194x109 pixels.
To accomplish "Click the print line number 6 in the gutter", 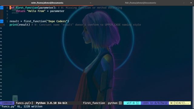I will tap(4, 25).
